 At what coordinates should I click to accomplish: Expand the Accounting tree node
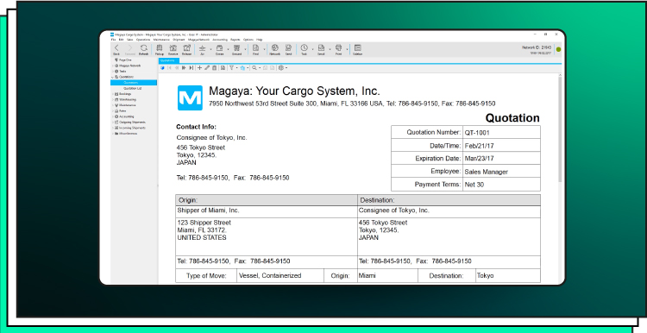click(112, 116)
